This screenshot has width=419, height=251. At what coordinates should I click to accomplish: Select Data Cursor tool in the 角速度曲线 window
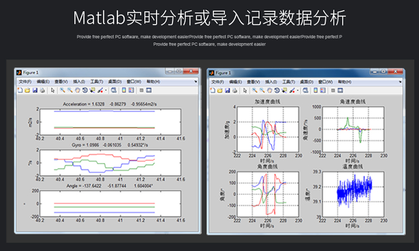click(284, 89)
